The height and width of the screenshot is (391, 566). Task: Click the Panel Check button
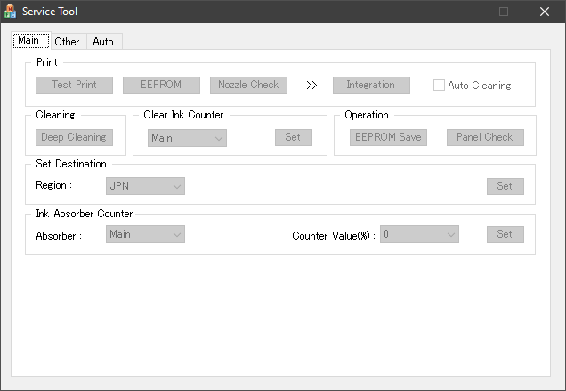tap(485, 138)
